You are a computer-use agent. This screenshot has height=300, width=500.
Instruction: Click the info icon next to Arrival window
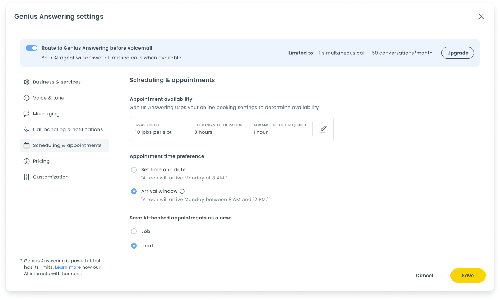(182, 191)
